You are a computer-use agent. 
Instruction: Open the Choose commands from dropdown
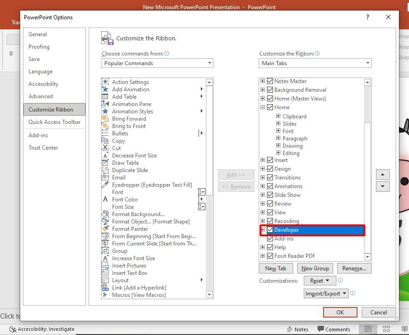[157, 63]
